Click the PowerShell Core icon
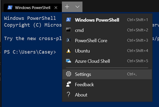The height and width of the screenshot is (107, 159). click(x=69, y=40)
